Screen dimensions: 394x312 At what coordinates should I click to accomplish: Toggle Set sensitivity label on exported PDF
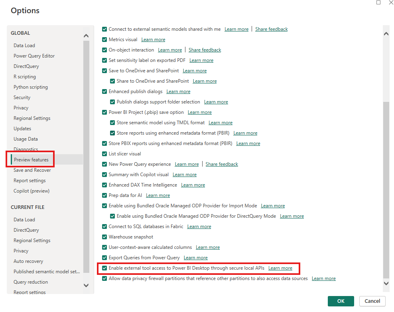pyautogui.click(x=104, y=60)
